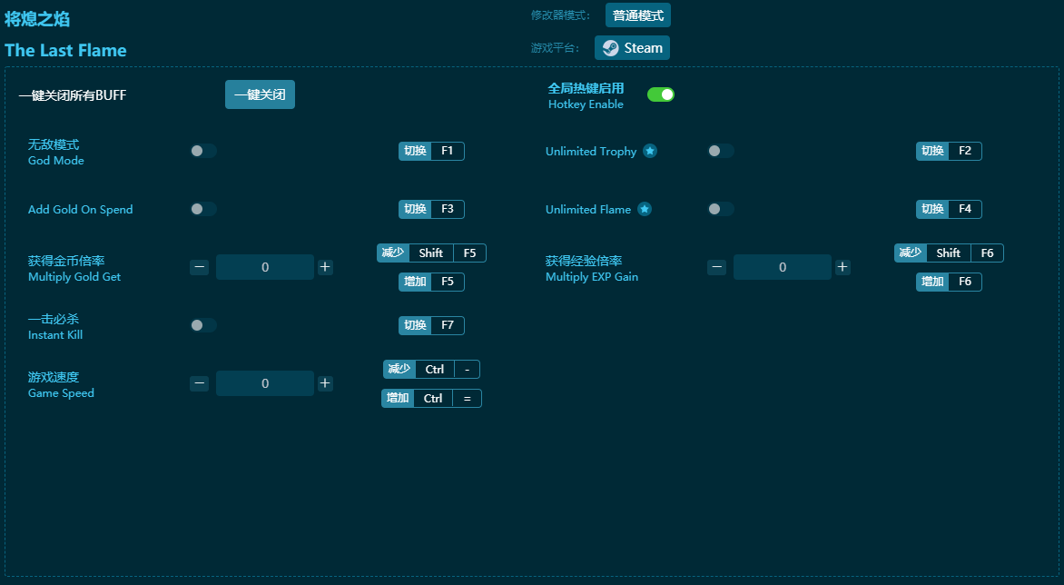1064x585 pixels.
Task: Click the Steam platform button
Action: coord(632,48)
